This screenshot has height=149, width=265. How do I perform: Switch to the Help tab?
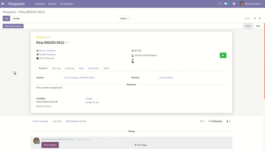tap(81, 68)
